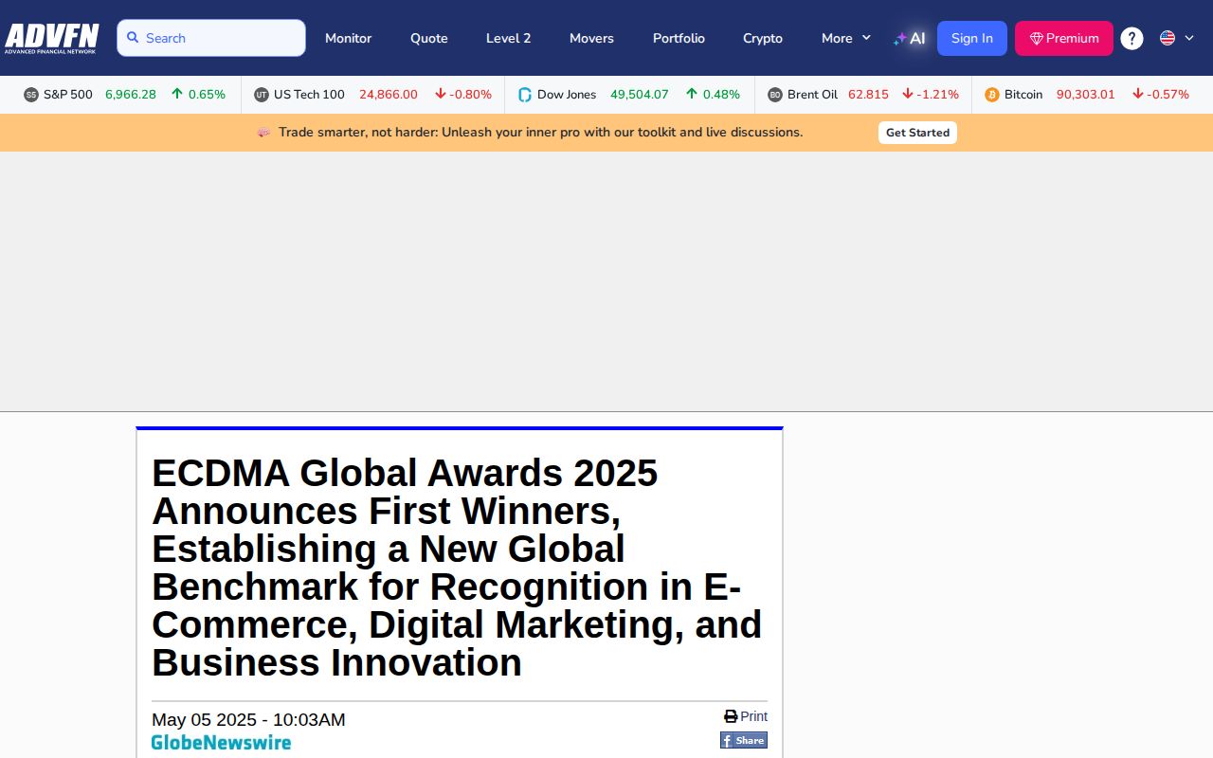This screenshot has height=758, width=1213.
Task: Open the Monitor menu item
Action: pyautogui.click(x=348, y=38)
